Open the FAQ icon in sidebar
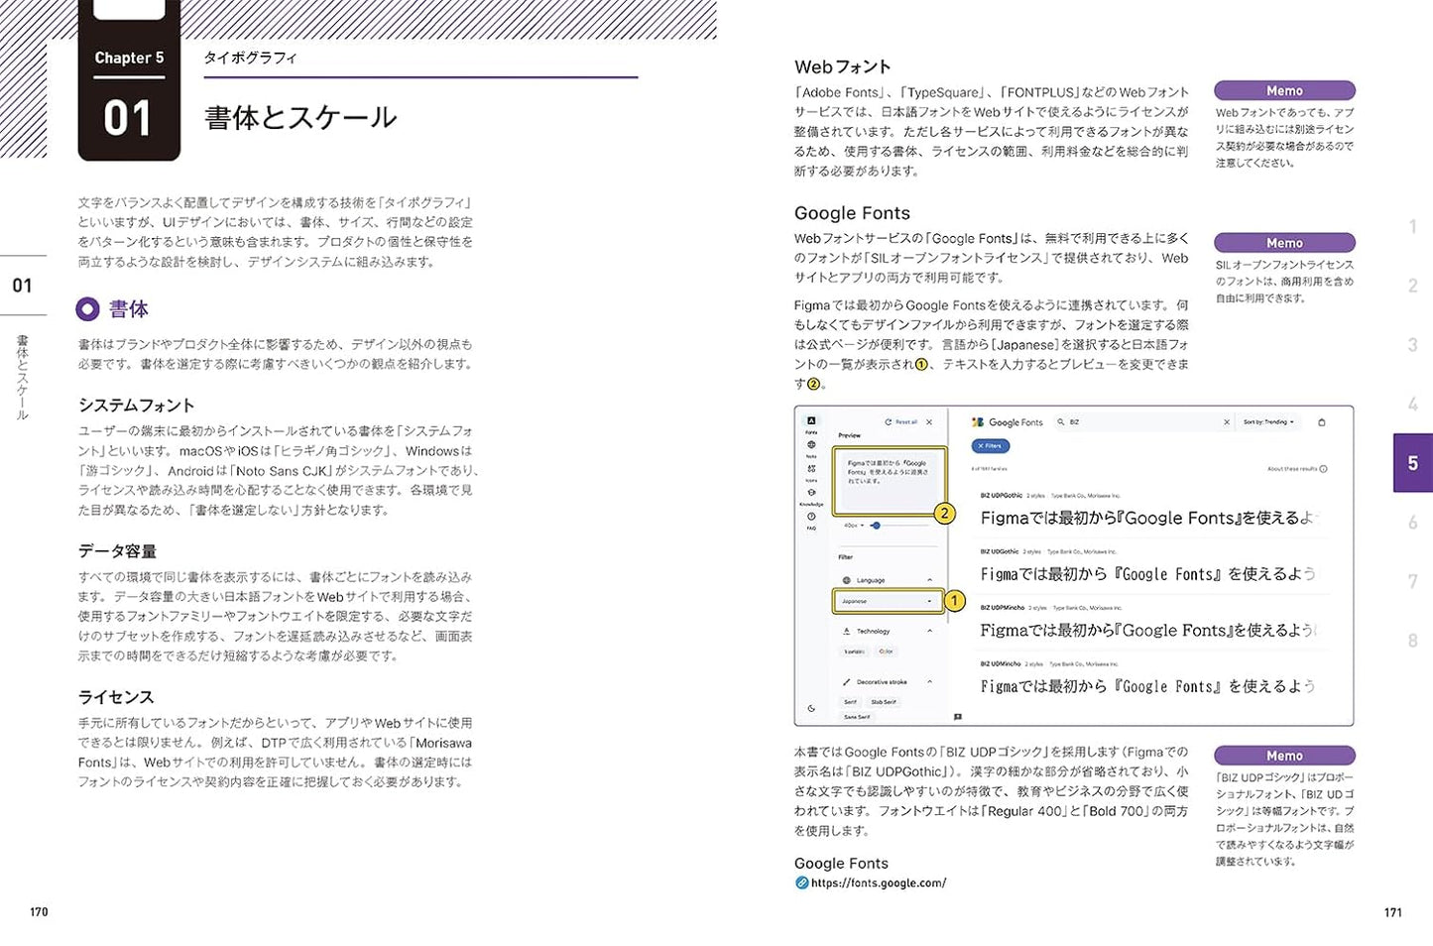 (811, 518)
